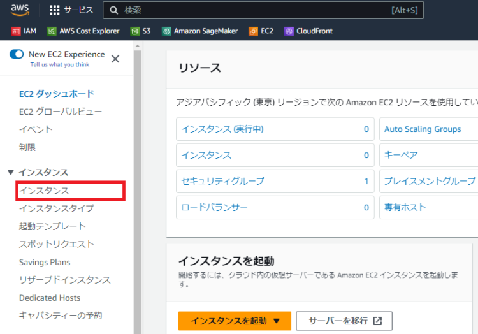Open 制限 in sidebar
The height and width of the screenshot is (334, 478).
click(x=27, y=147)
